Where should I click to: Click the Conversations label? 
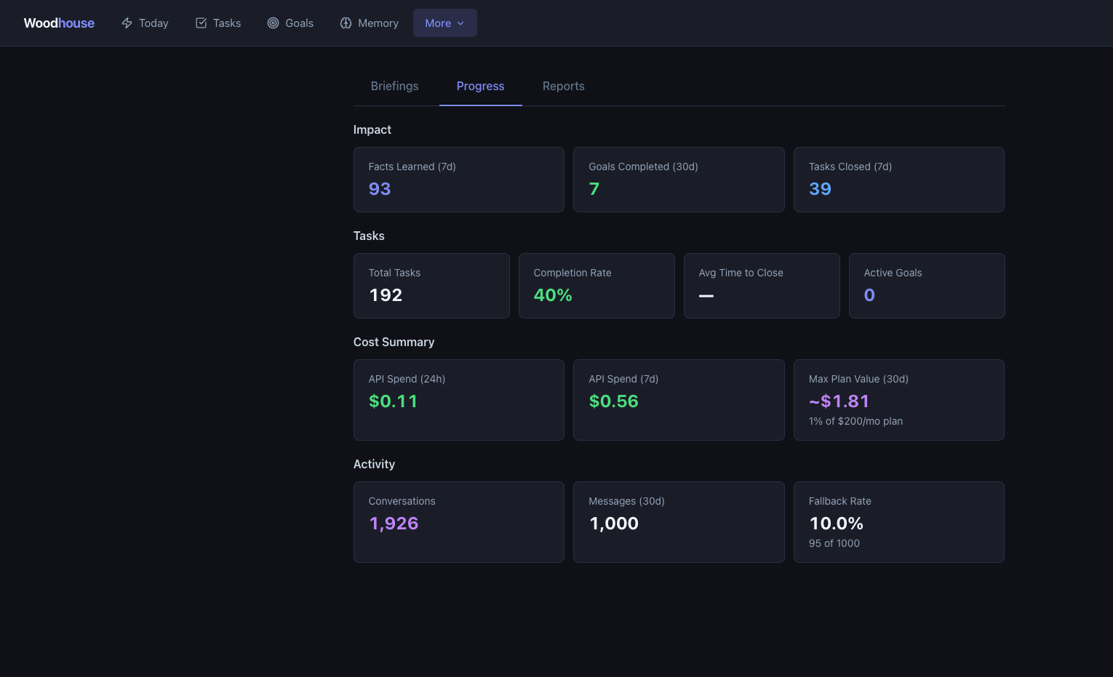(402, 501)
